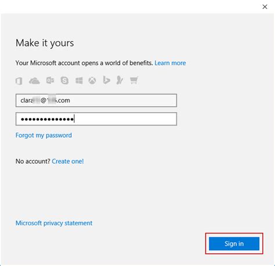Click the Skype icon
The height and width of the screenshot is (266, 275).
tap(64, 80)
